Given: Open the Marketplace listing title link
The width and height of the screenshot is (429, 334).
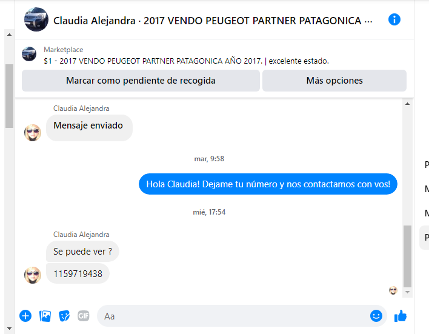Looking at the screenshot, I should pos(186,61).
